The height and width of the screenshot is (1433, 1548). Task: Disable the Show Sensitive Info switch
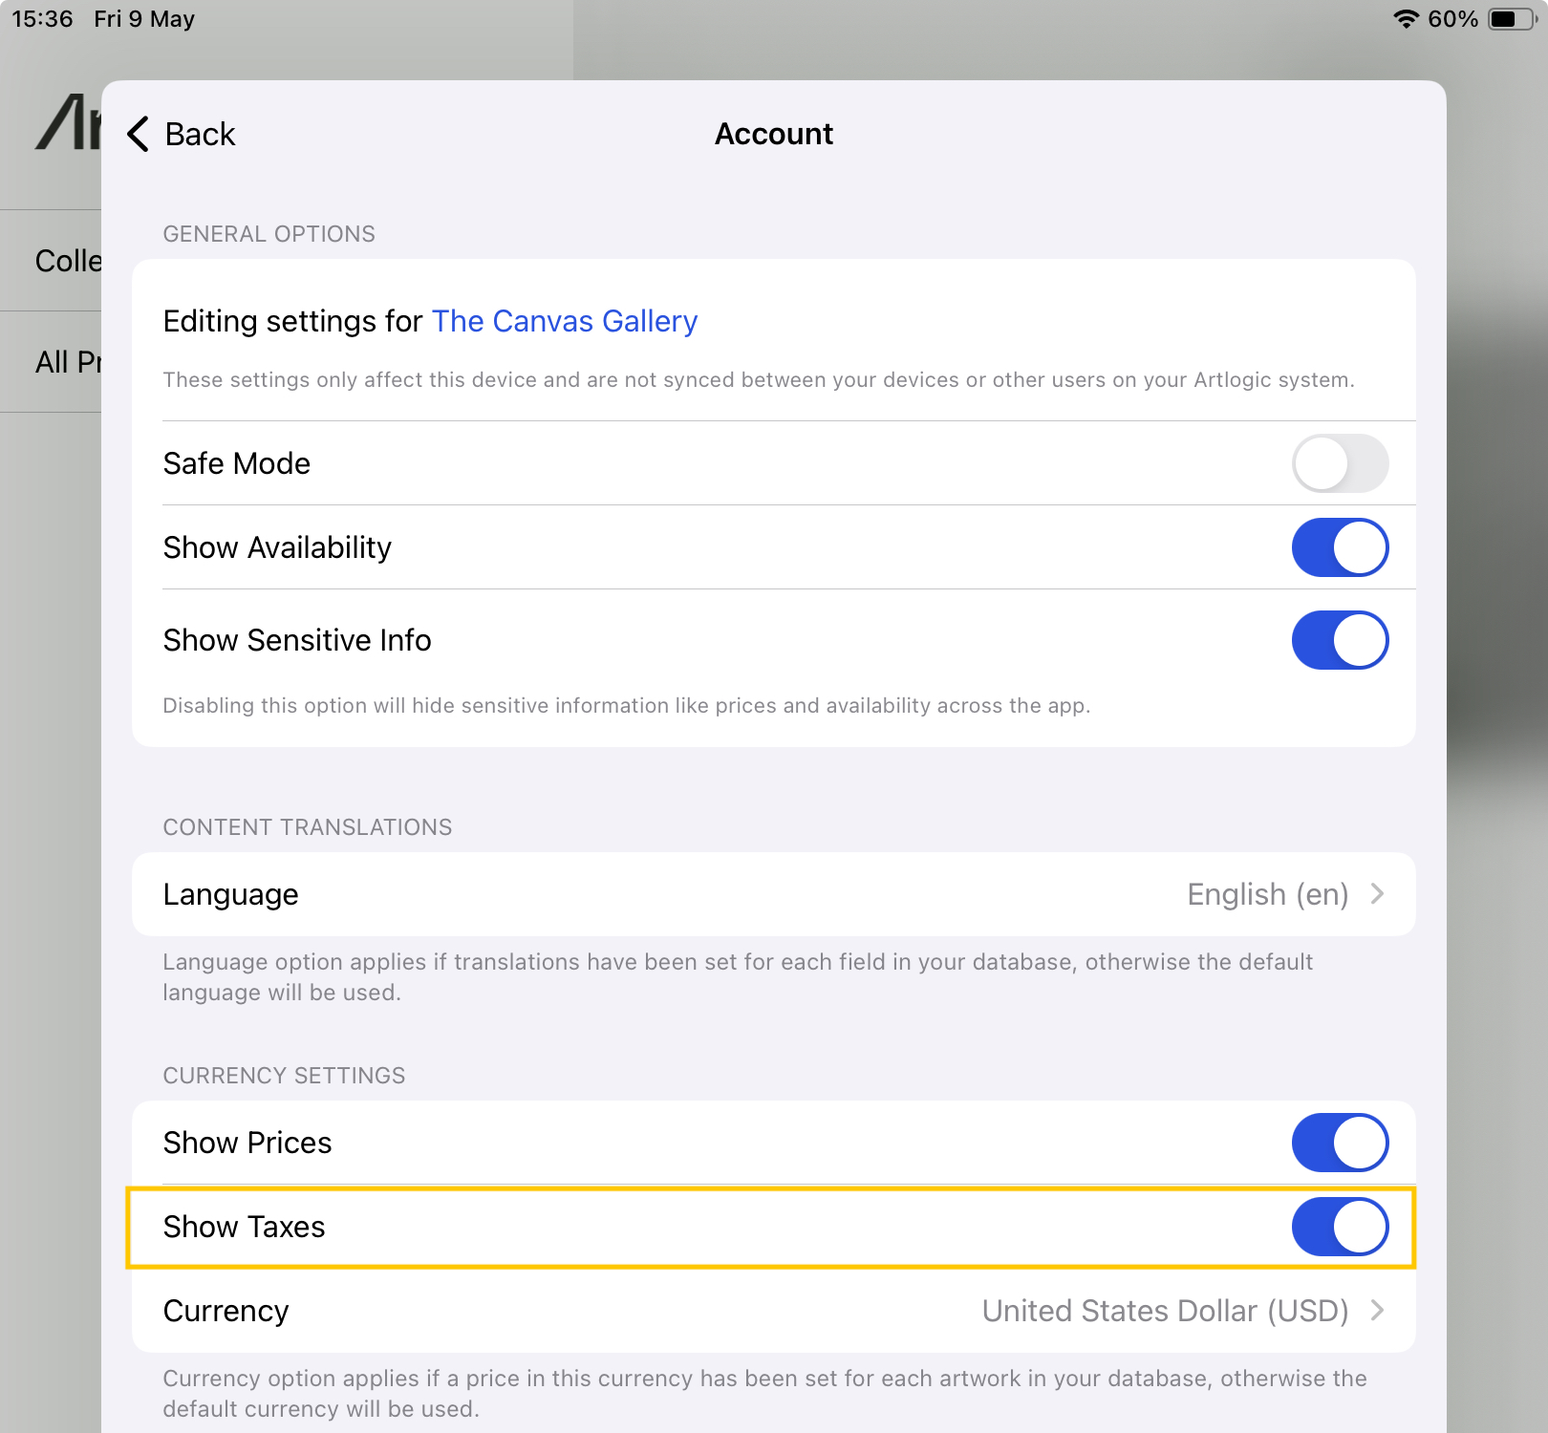(x=1340, y=640)
